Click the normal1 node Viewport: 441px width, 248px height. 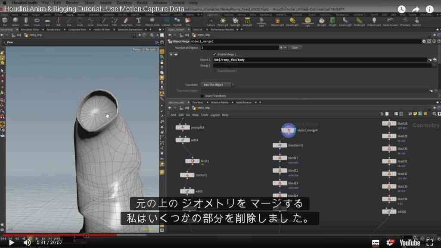coord(187,175)
